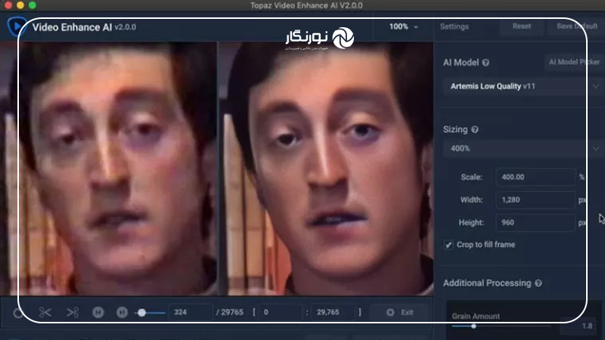Select the scissors trim icon
Image resolution: width=605 pixels, height=340 pixels.
tap(45, 312)
